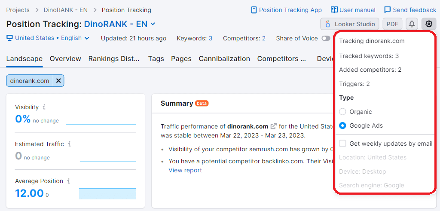Viewport: 440px width, 211px height.
Task: Open the Rankings Distribution tab
Action: tap(114, 59)
